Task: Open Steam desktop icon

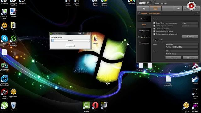Action: (x=195, y=80)
